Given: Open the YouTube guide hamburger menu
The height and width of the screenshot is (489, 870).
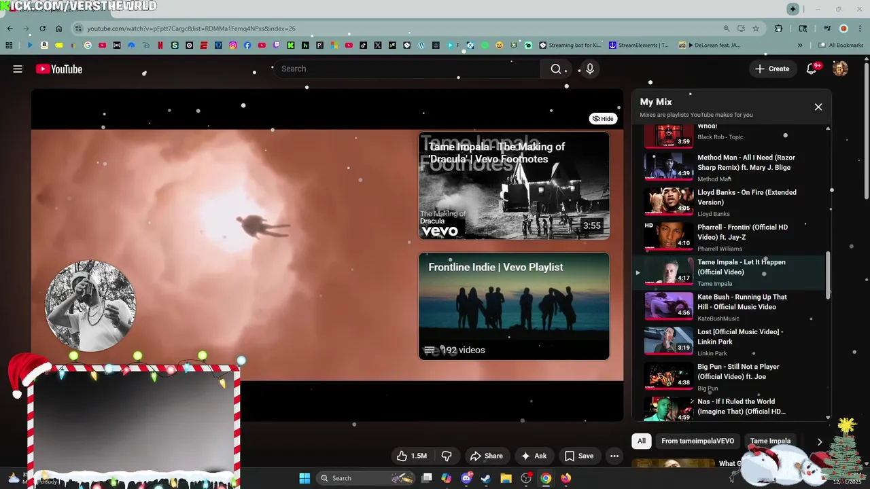Looking at the screenshot, I should (x=18, y=69).
